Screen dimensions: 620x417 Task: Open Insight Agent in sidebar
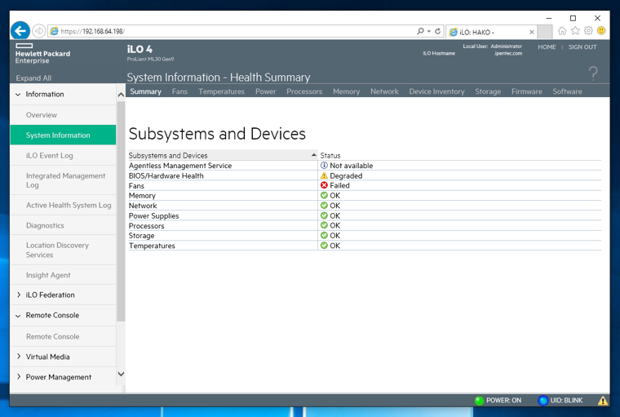[x=64, y=275]
